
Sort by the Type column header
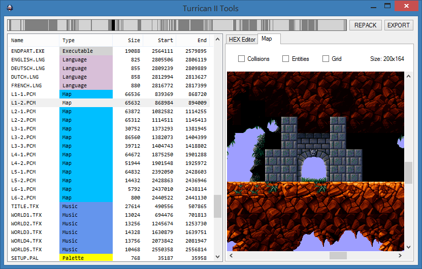[x=86, y=41]
